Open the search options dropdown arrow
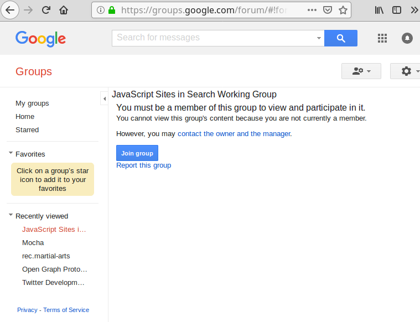The image size is (420, 322). click(x=319, y=38)
